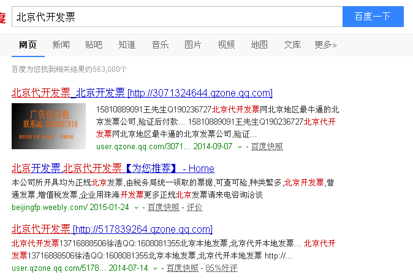Click the green URL beijingfp.weebly.com/
Screen dimensions: 413x280
tap(50, 208)
